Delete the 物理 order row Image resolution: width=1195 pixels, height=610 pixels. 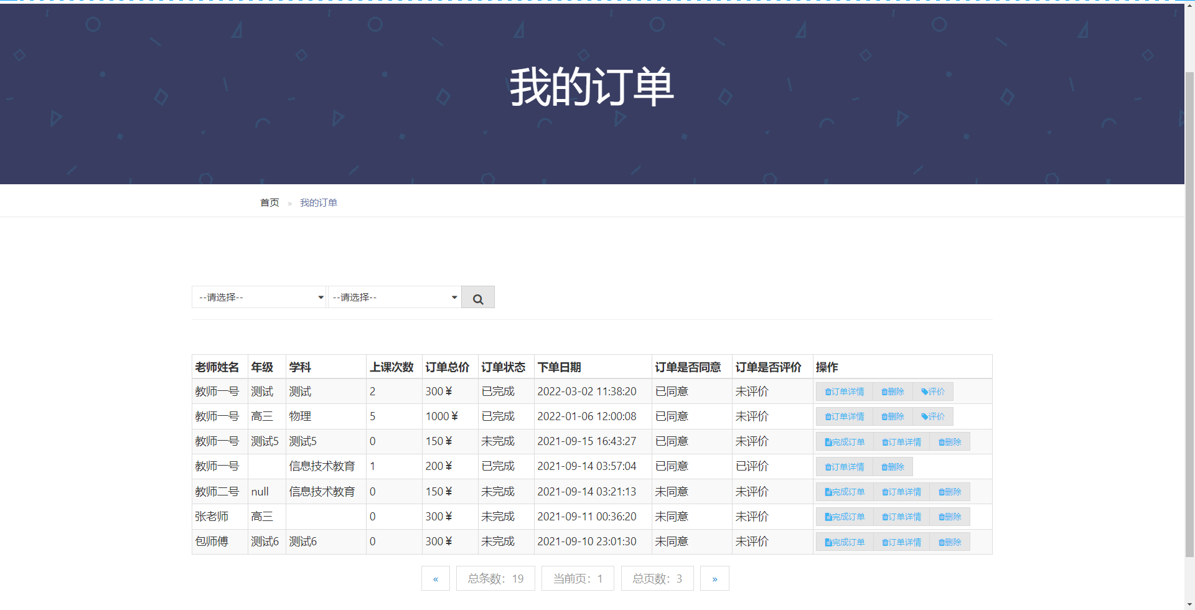coord(892,416)
